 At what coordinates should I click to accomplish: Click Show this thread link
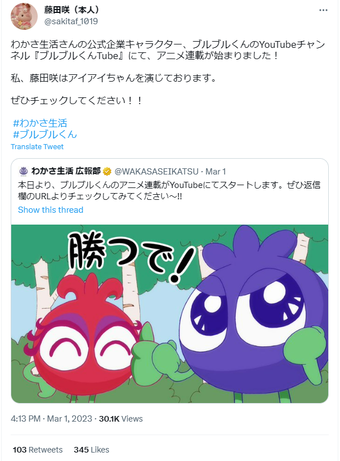(51, 210)
